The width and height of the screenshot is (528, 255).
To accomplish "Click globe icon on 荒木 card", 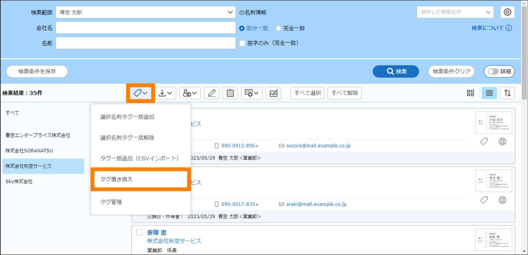I will point(502,200).
